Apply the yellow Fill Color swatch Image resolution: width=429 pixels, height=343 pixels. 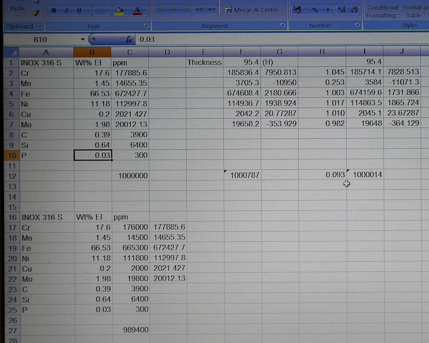coord(119,11)
